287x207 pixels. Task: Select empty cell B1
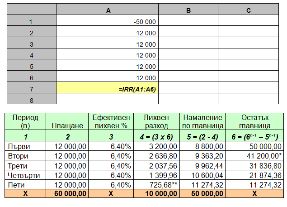[188, 21]
